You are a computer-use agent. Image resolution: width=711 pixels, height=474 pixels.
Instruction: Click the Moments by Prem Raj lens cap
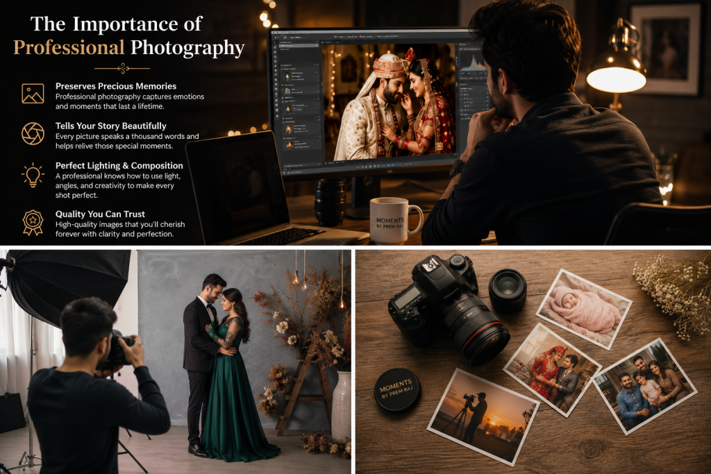[396, 390]
